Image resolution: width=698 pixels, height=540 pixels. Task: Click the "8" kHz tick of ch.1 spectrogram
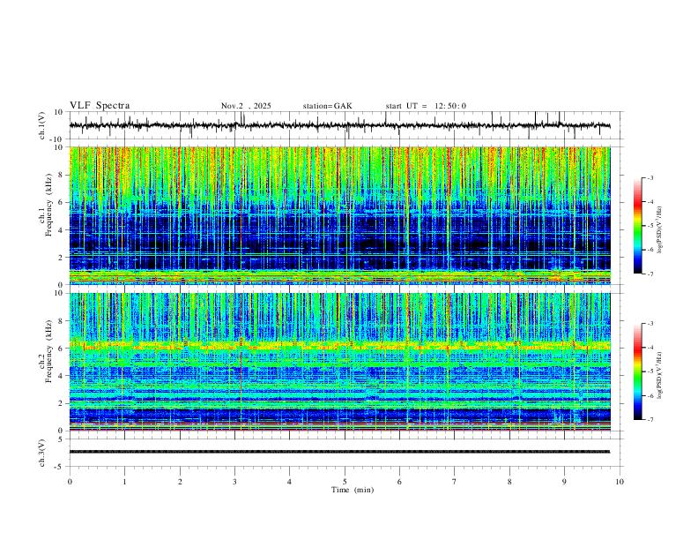(62, 175)
